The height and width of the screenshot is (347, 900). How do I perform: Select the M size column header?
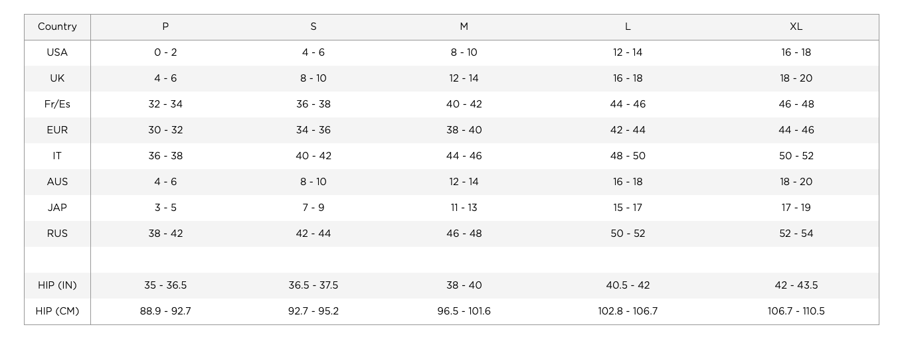pos(464,27)
